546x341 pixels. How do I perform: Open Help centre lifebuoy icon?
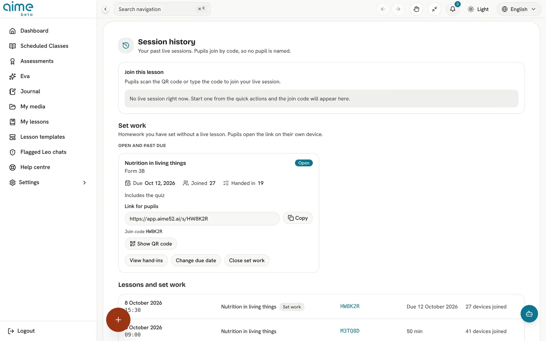pos(13,167)
